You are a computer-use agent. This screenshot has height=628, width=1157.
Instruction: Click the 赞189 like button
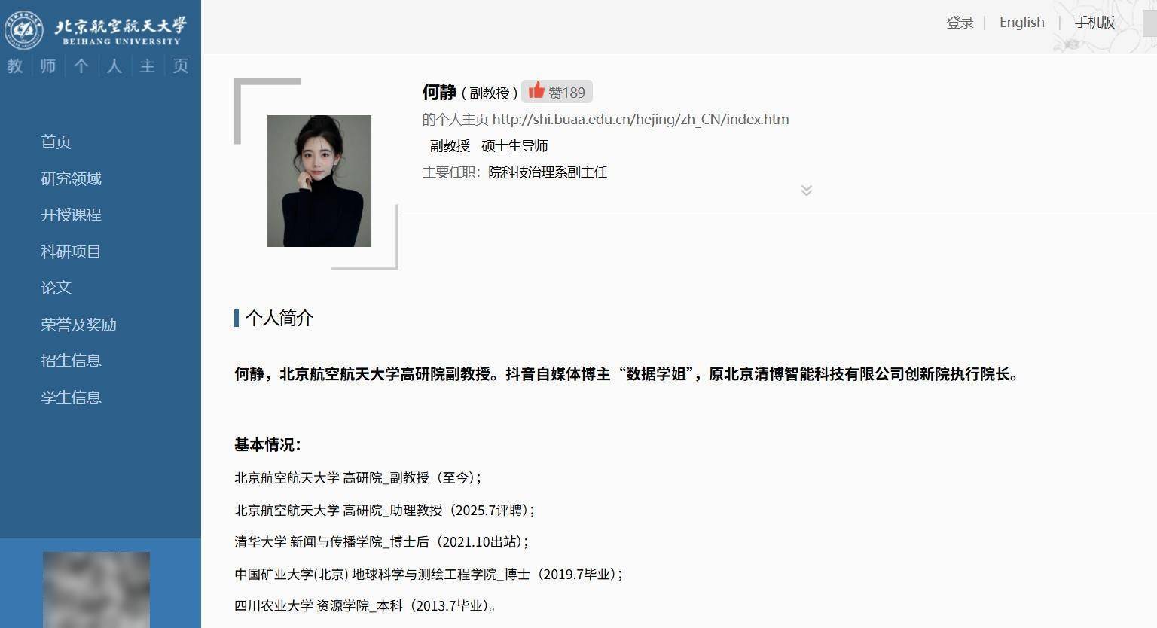[x=557, y=91]
